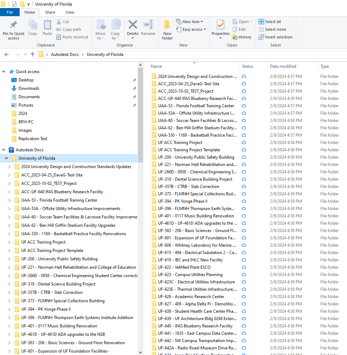Select Replication Test folder in tree

(x=33, y=139)
